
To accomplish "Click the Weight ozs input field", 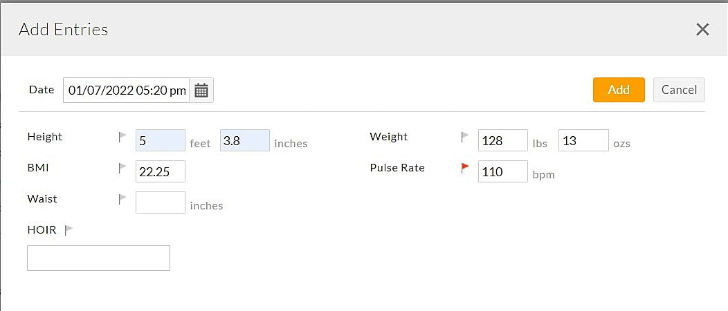I will click(x=583, y=140).
